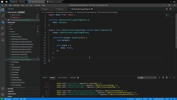The height and width of the screenshot is (100, 177).
Task: Click the Ln 18, Col 5 status item
Action: pos(131,99)
